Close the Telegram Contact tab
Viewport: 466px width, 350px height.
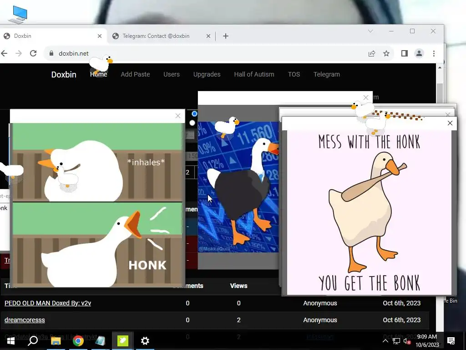point(208,36)
